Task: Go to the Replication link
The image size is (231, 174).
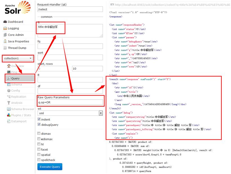Action: pos(19,97)
